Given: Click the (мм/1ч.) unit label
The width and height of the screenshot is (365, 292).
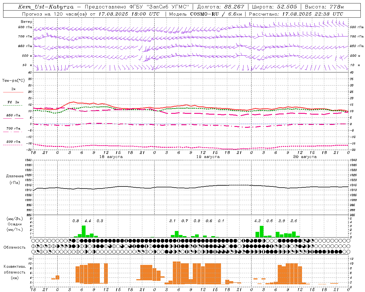Looking at the screenshot, I should click(15, 230).
